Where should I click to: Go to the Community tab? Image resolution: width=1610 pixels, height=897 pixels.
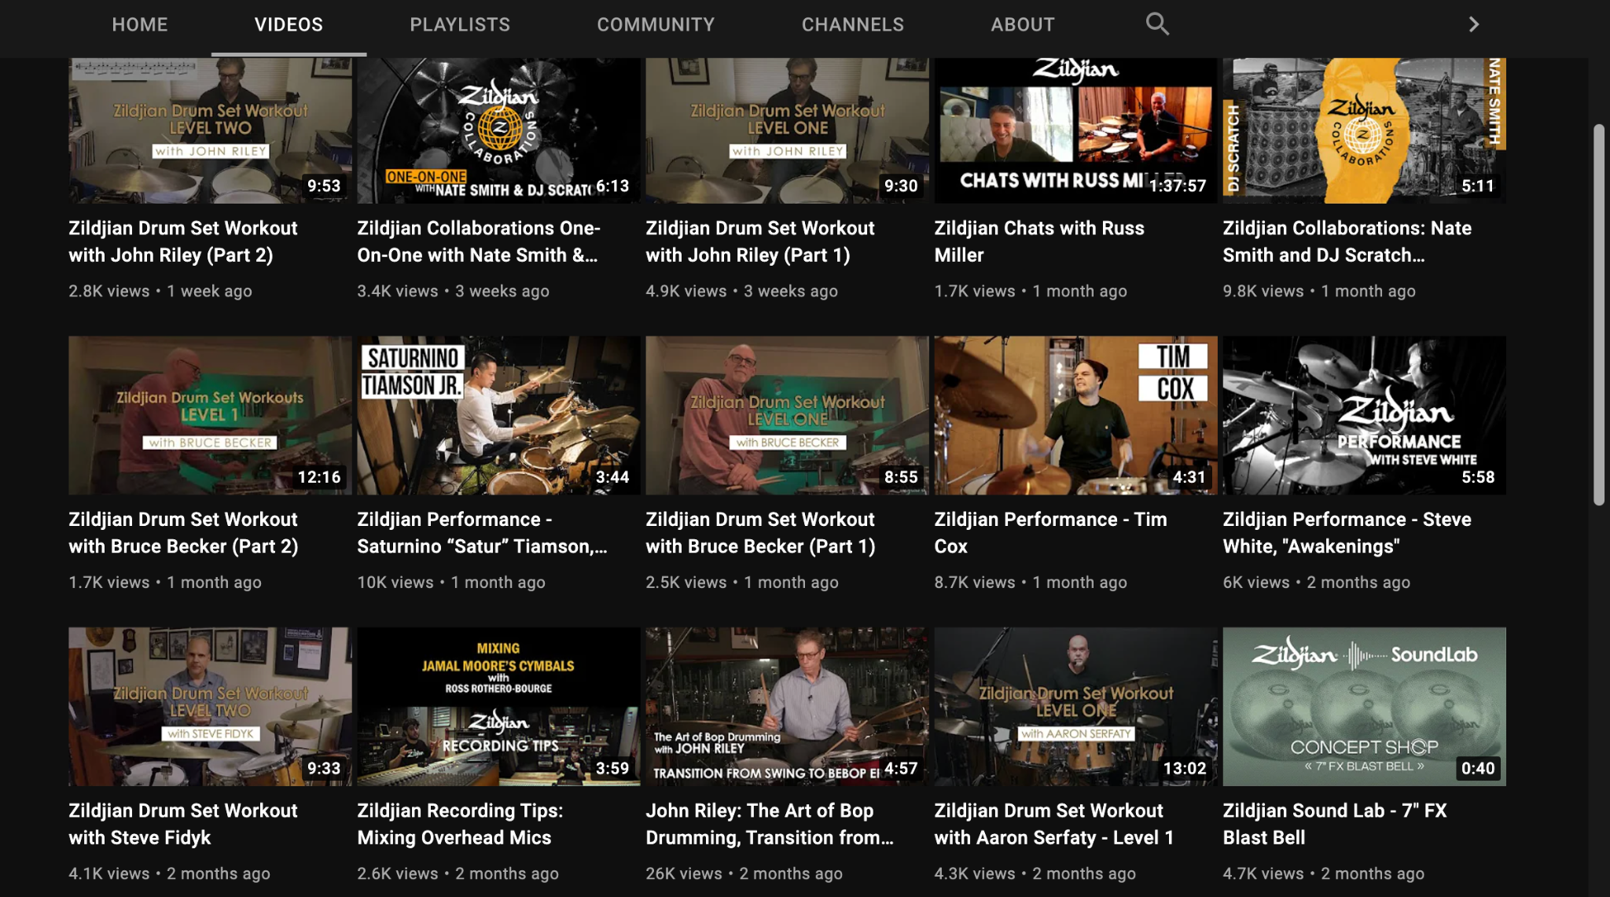pos(655,24)
